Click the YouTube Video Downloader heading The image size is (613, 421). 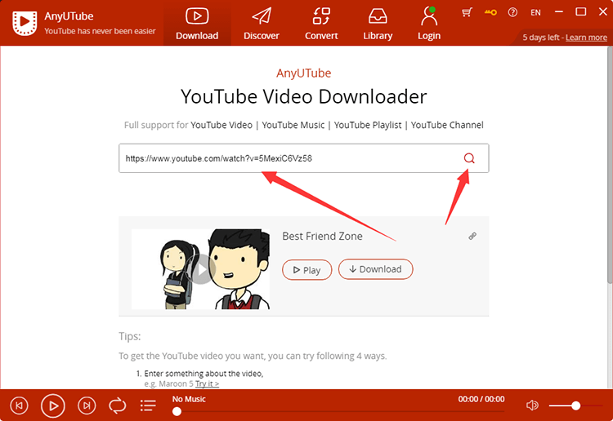pos(304,96)
